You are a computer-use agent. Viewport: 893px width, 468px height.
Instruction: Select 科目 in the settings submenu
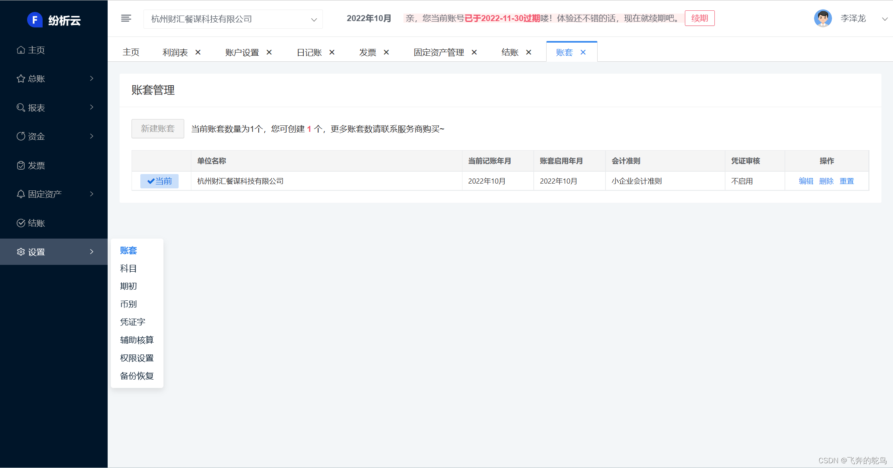[x=128, y=268]
